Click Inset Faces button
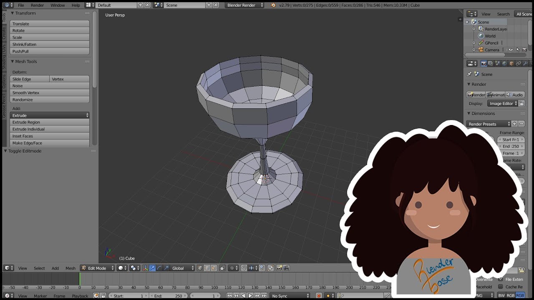 coord(50,136)
